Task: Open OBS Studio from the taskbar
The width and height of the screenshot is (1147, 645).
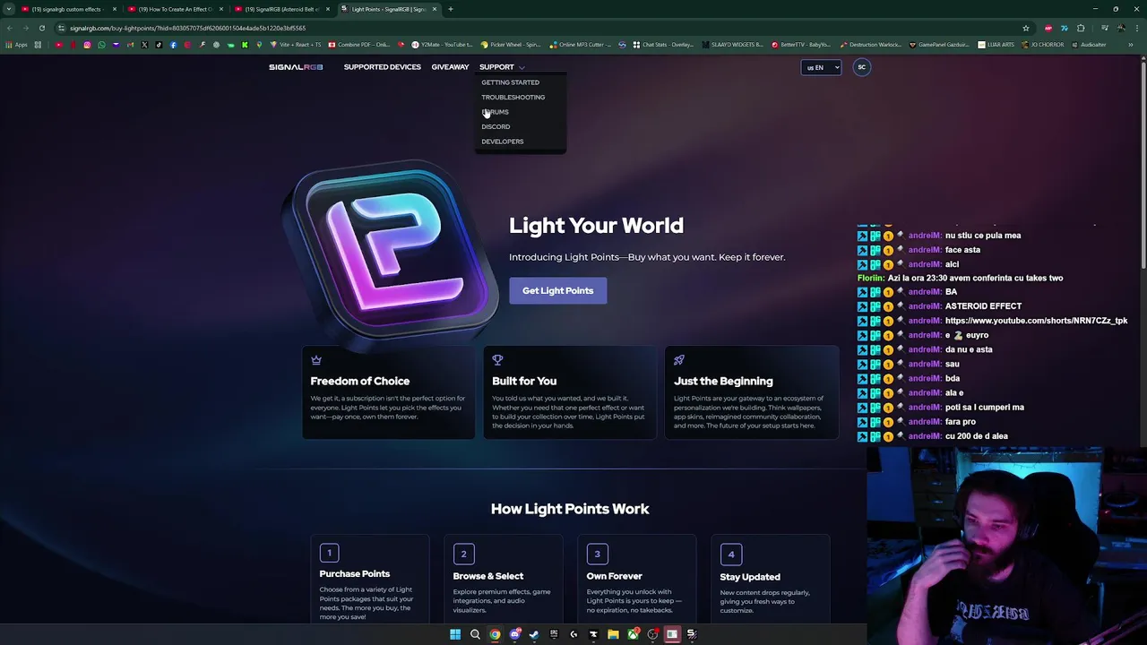Action: [x=652, y=634]
